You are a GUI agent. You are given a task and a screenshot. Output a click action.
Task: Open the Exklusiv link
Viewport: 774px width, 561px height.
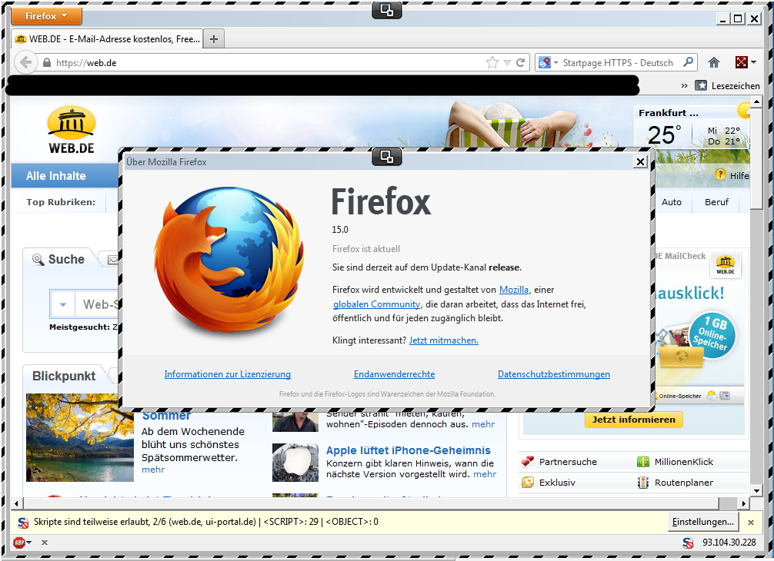point(557,483)
